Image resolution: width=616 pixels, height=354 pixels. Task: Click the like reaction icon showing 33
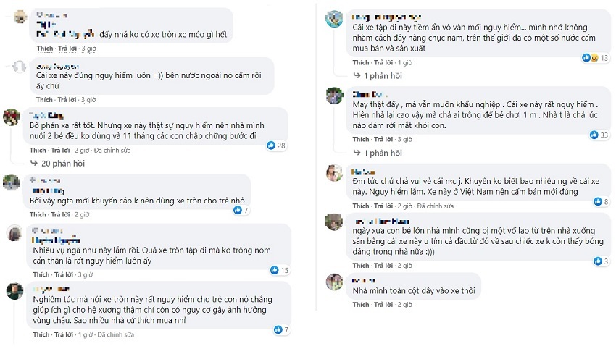tap(594, 135)
